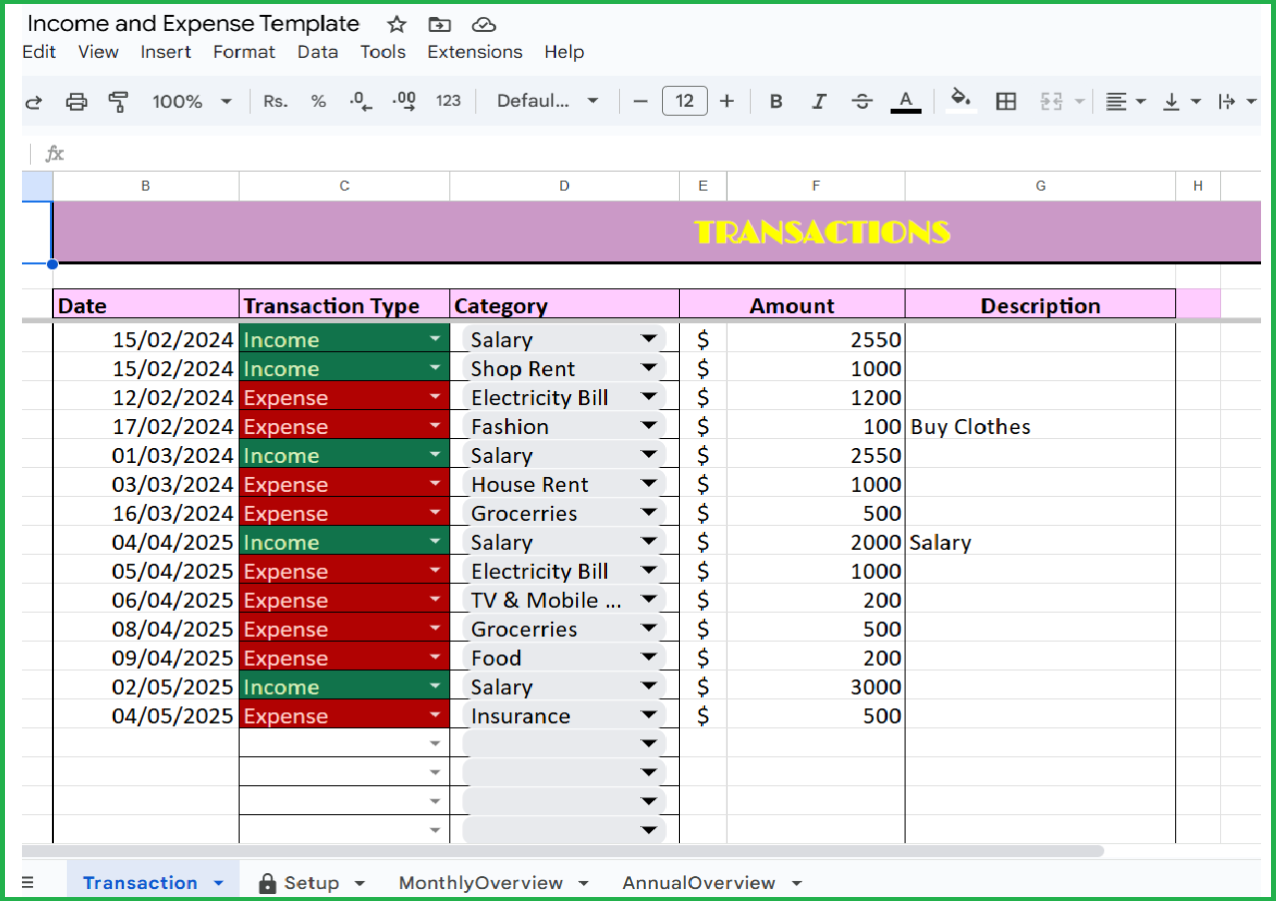This screenshot has width=1278, height=901.
Task: Click the TRANSACTIONS title cell
Action: coord(656,231)
